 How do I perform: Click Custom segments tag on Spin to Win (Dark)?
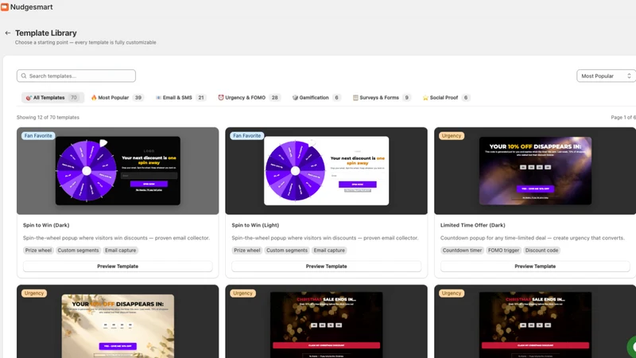point(78,251)
